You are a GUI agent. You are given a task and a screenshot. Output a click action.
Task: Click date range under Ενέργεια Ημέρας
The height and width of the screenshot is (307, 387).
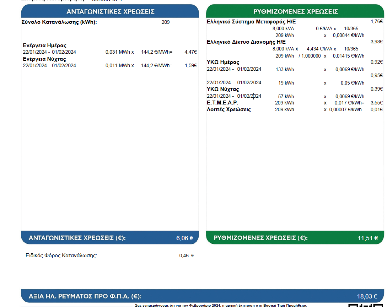coord(49,52)
